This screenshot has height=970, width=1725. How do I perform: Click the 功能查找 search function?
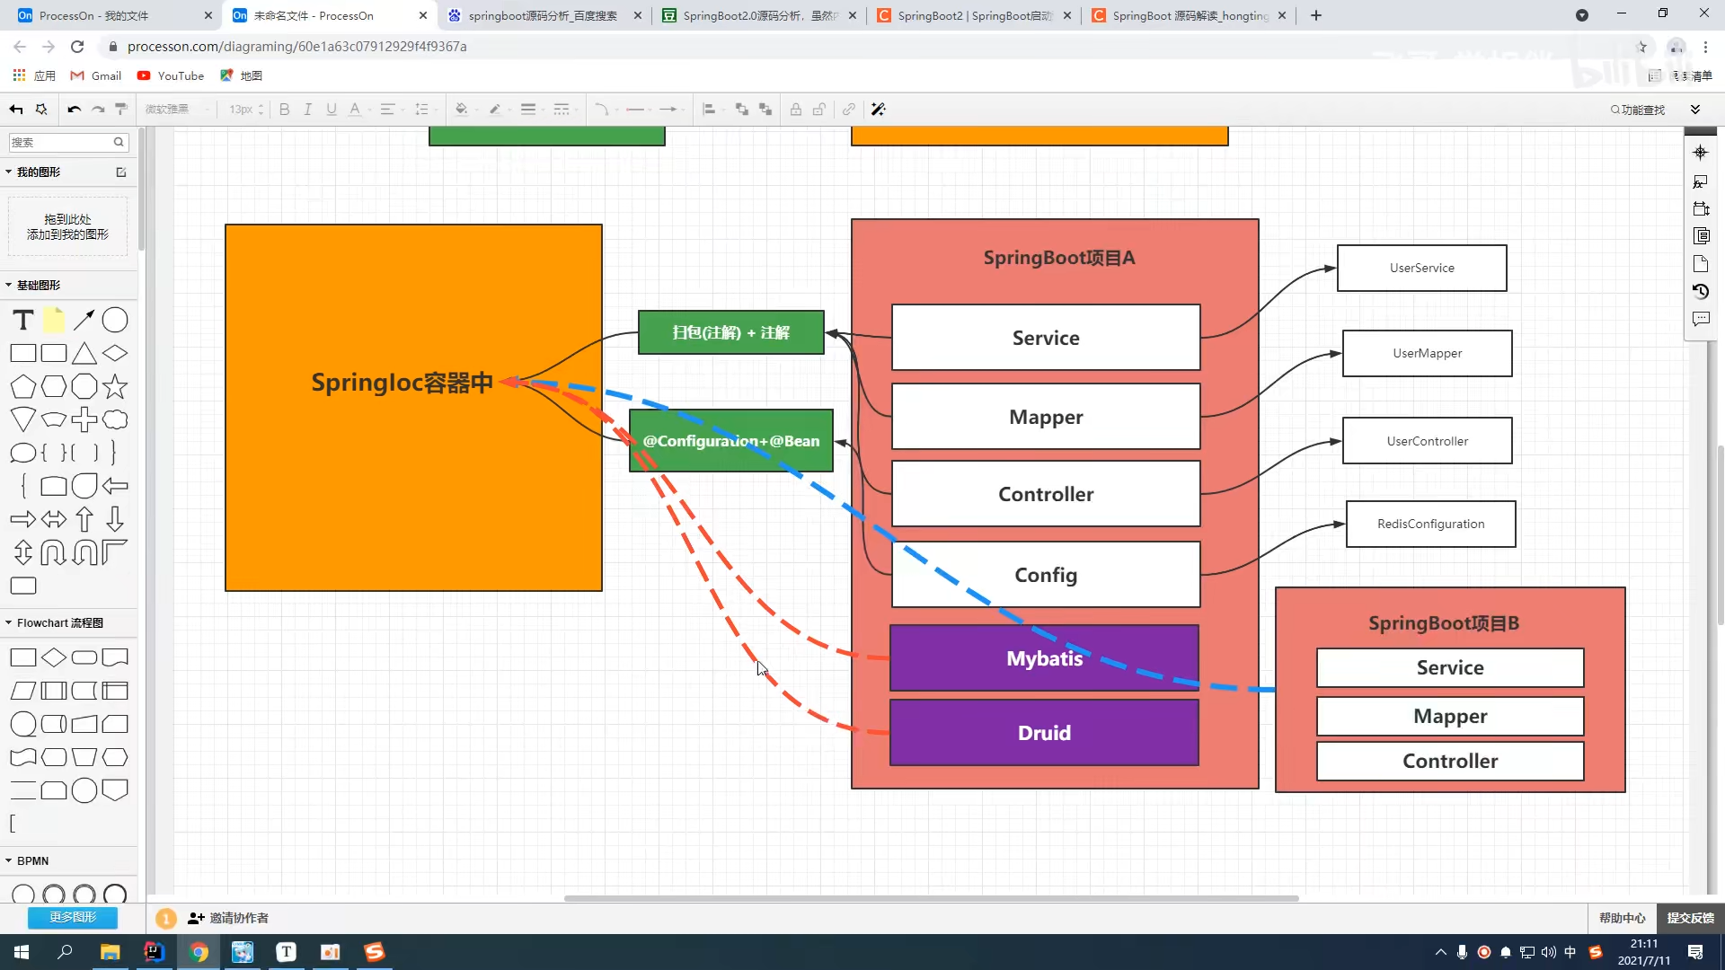click(x=1638, y=110)
